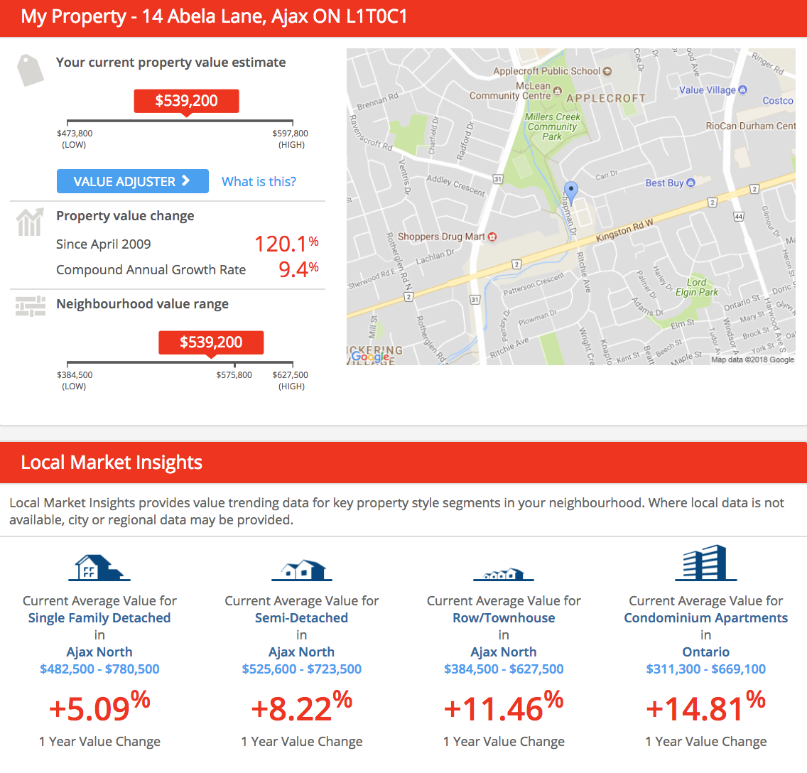Click the Single Family Detached link

[x=99, y=617]
